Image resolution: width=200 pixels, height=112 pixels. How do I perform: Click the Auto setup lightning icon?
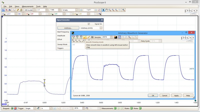18,10
